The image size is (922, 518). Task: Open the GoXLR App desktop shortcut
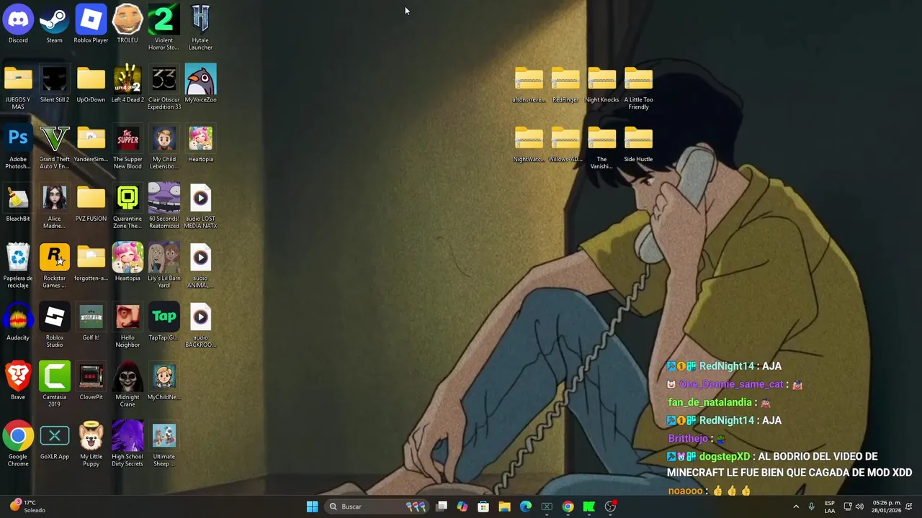55,441
